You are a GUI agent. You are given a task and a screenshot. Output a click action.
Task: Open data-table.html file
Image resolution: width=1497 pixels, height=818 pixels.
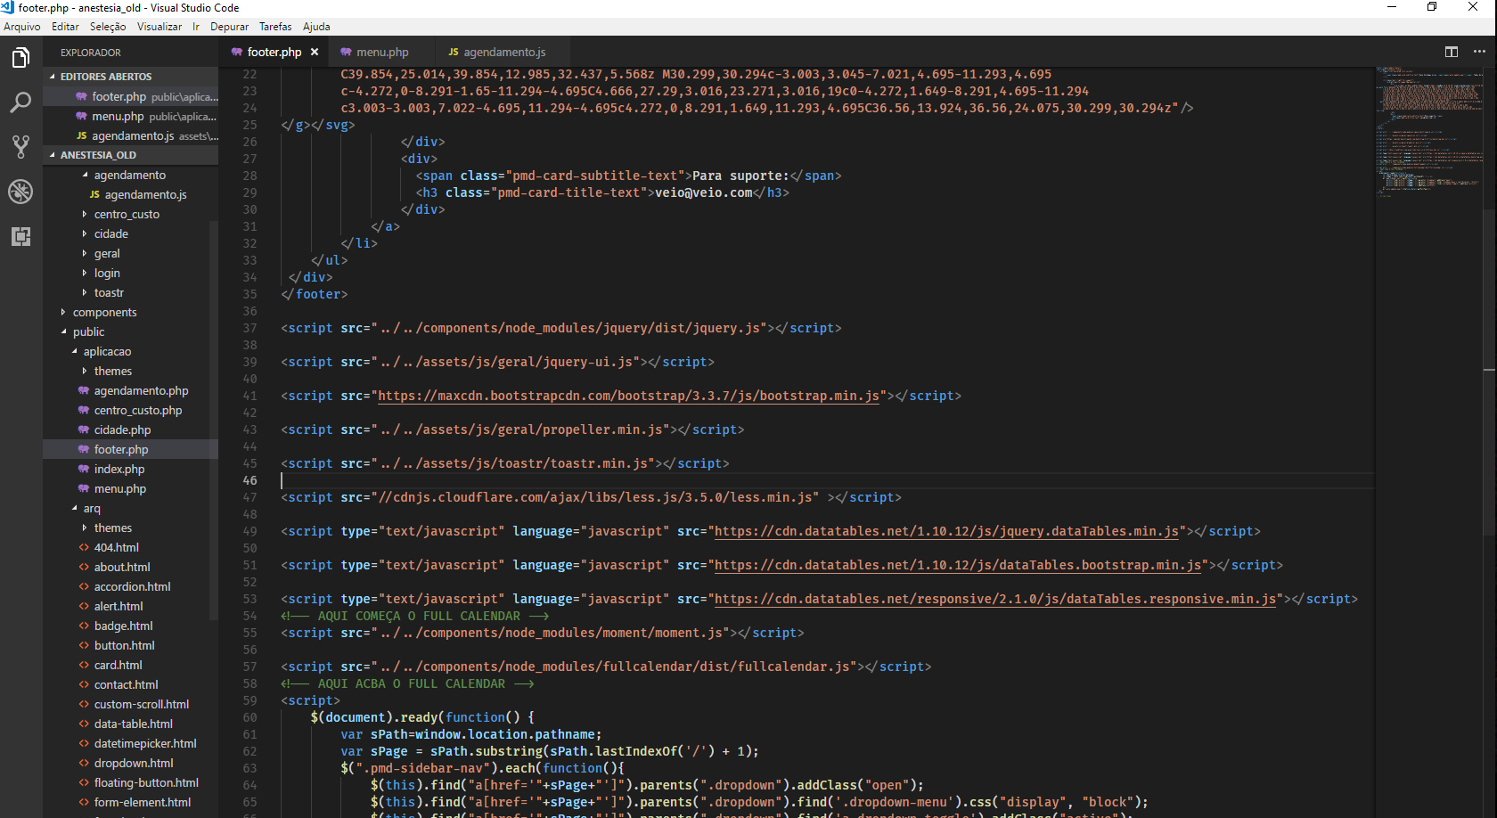coord(130,724)
